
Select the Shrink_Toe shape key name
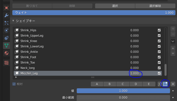click(28, 62)
